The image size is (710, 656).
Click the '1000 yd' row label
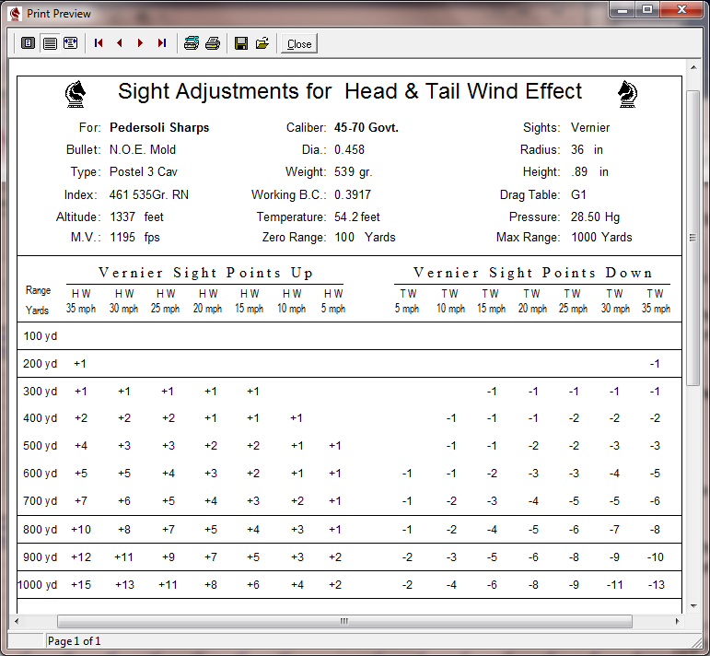pyautogui.click(x=38, y=585)
